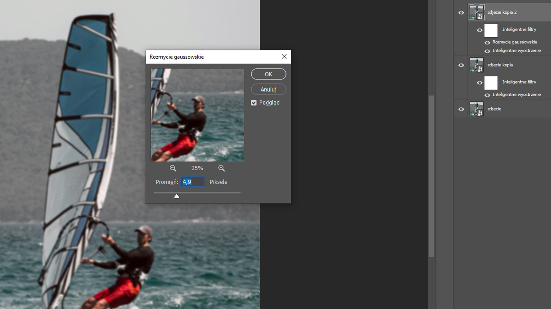Click the blur preview thumbnail in dialog
The image size is (551, 309).
pos(198,115)
